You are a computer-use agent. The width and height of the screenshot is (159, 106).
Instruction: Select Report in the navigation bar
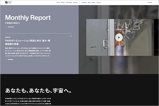(94, 2)
